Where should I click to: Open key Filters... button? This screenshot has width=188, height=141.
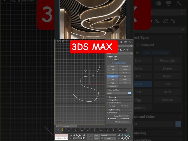point(110,138)
